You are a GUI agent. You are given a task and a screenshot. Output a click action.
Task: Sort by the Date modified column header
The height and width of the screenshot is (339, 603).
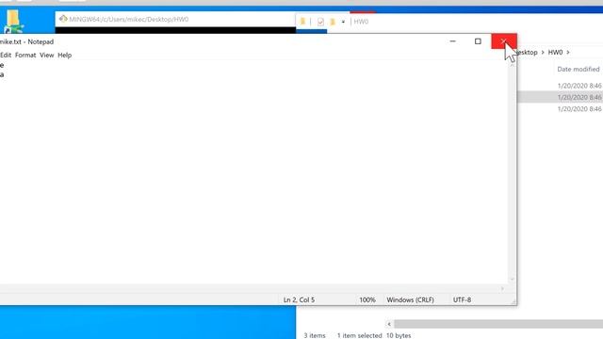click(x=578, y=69)
